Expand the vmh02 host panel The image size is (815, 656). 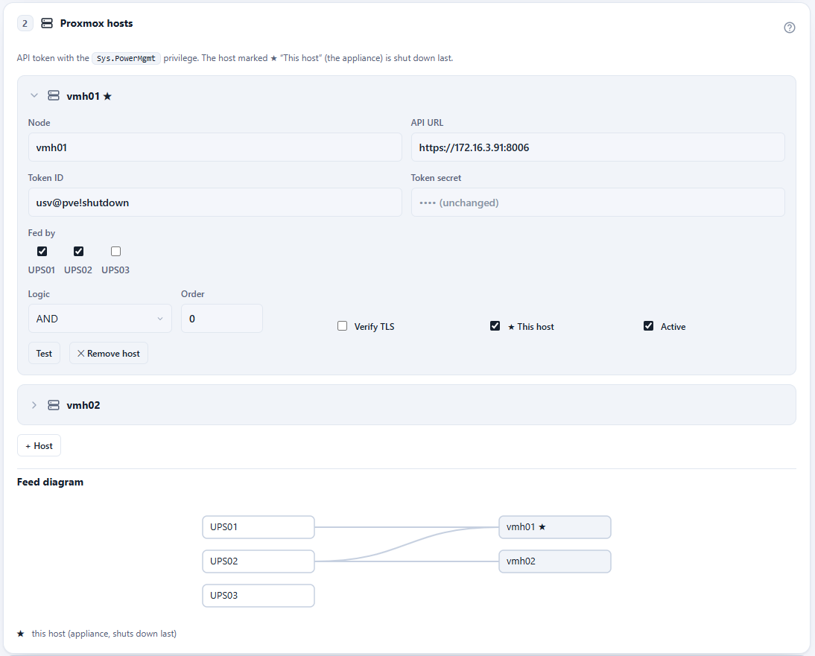pos(34,405)
